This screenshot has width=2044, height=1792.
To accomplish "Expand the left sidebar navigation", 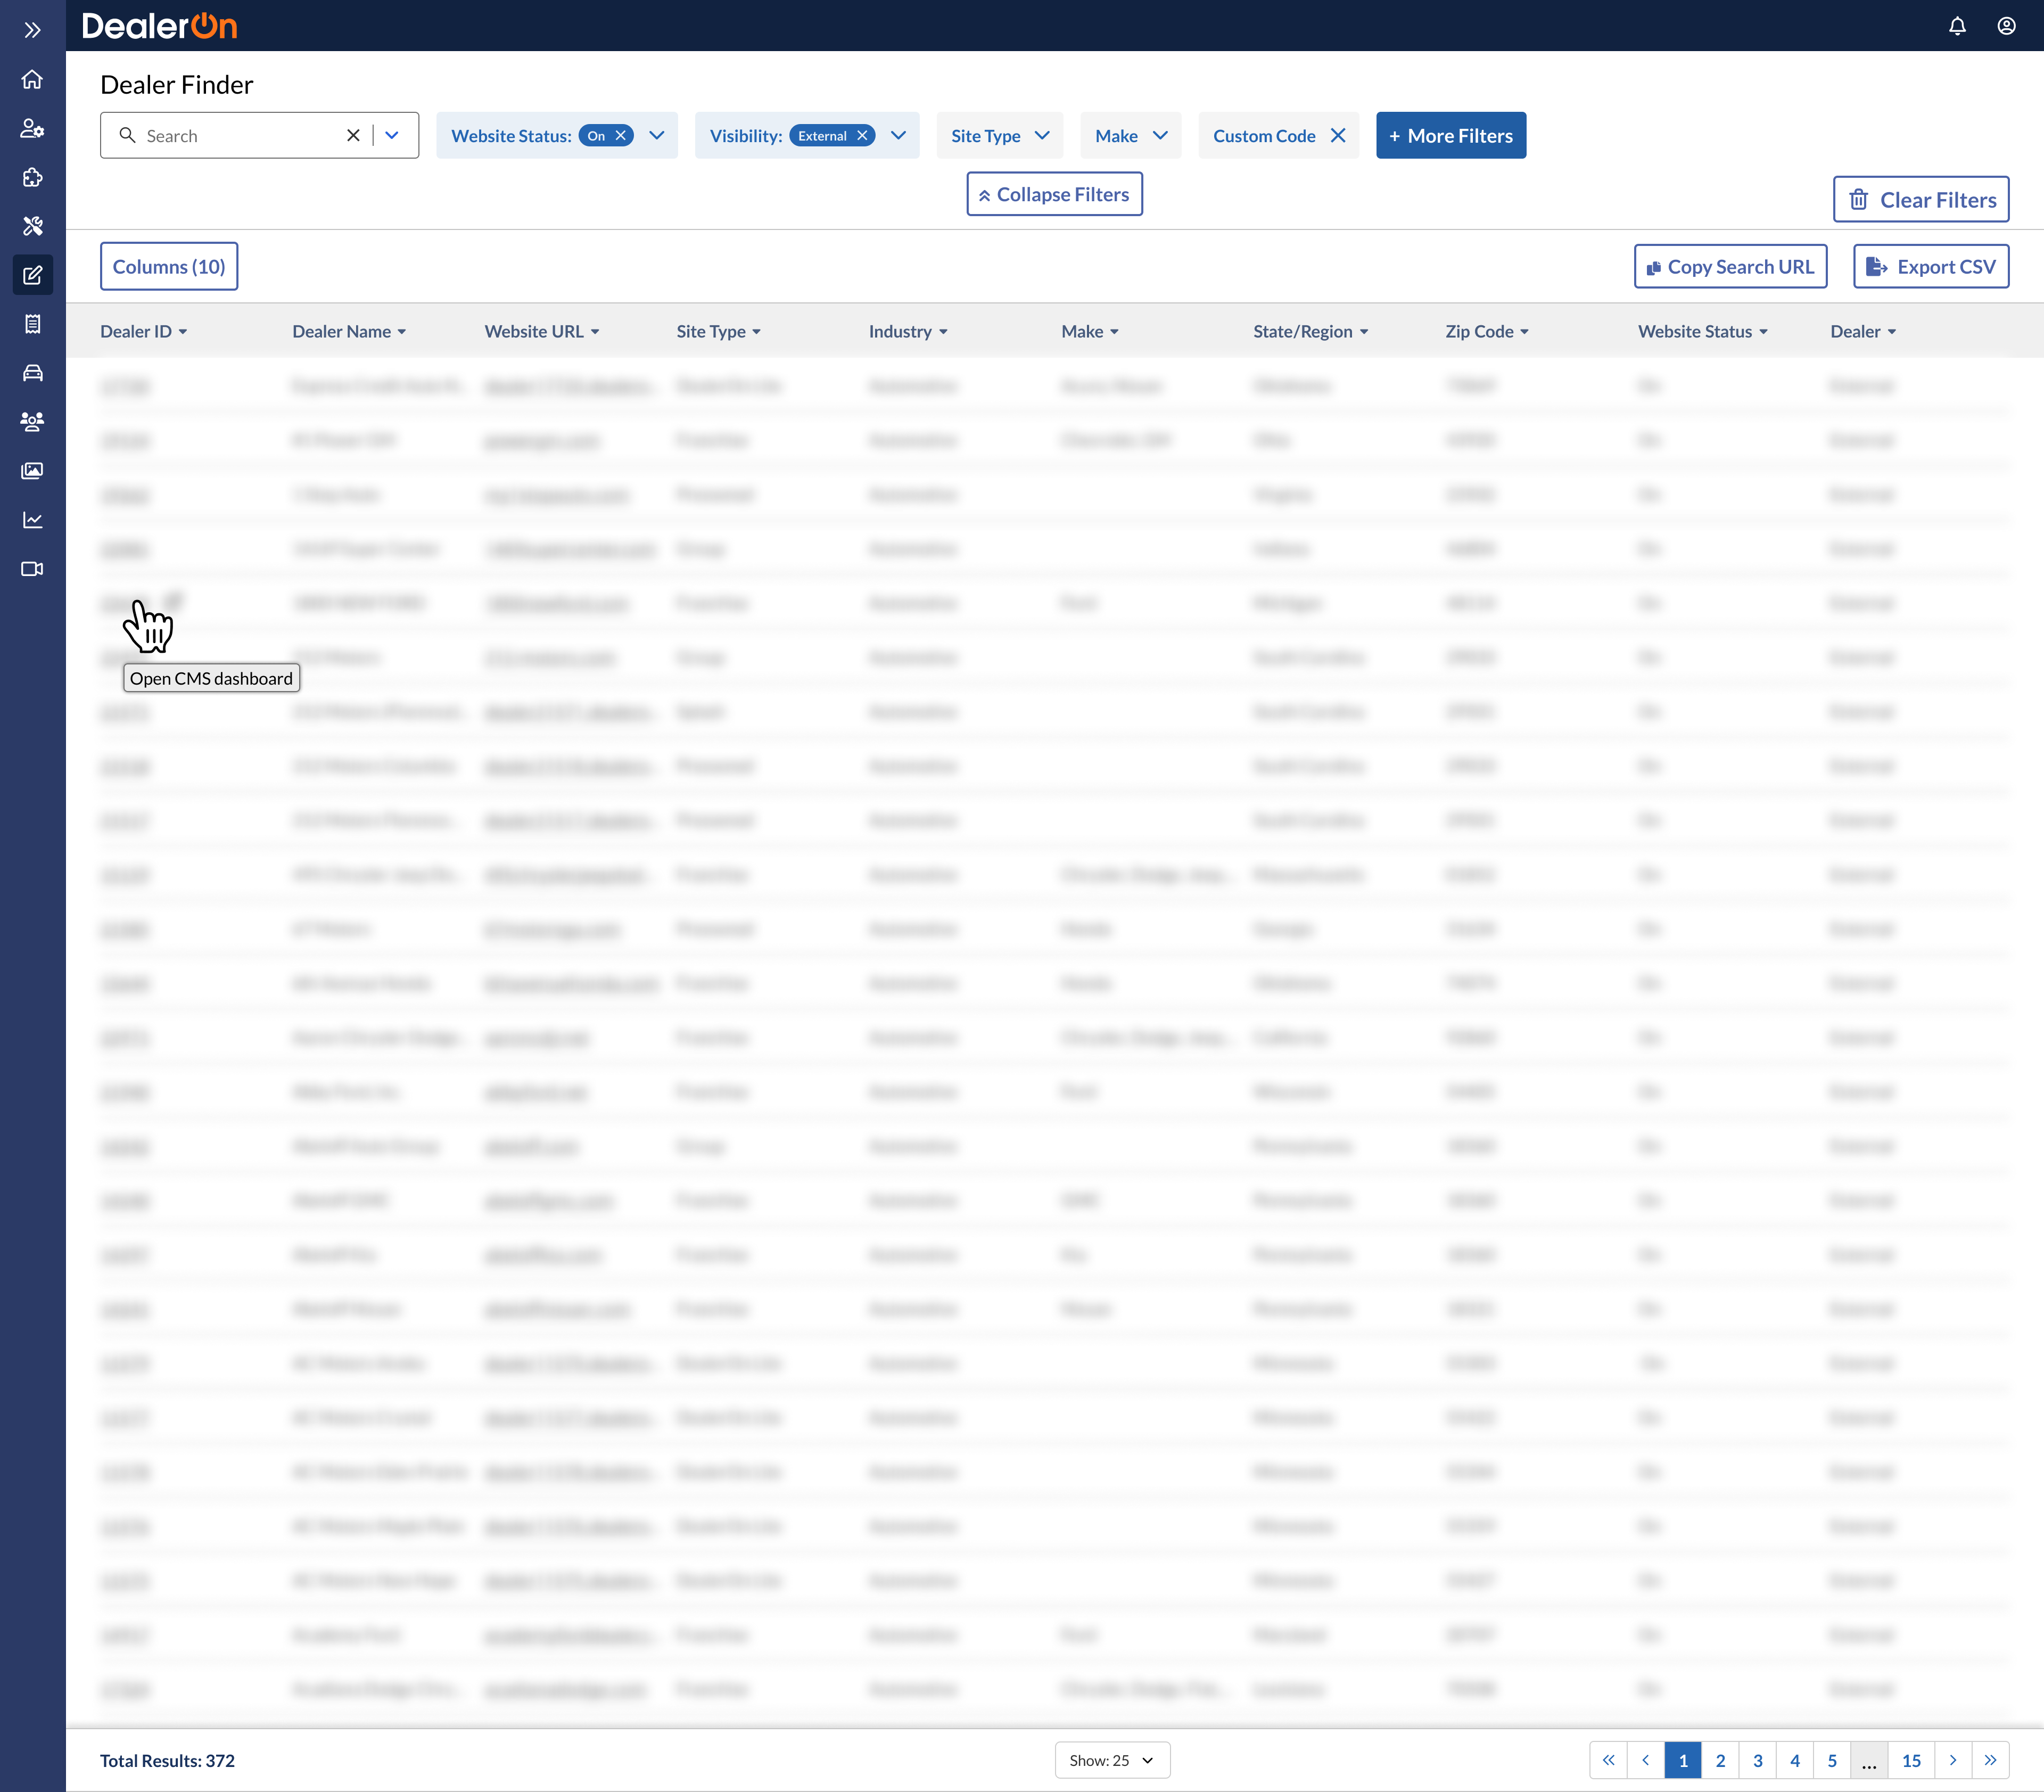I will point(32,30).
